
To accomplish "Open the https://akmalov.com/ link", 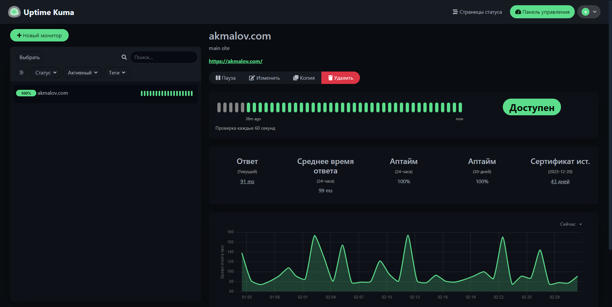I will 236,61.
